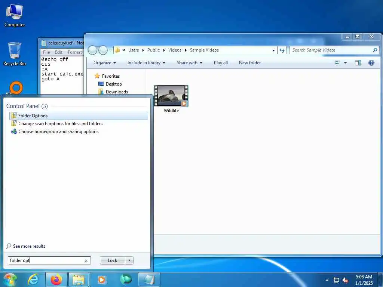The height and width of the screenshot is (287, 383).
Task: Click the Sample Videos breadcrumb segment
Action: point(204,50)
